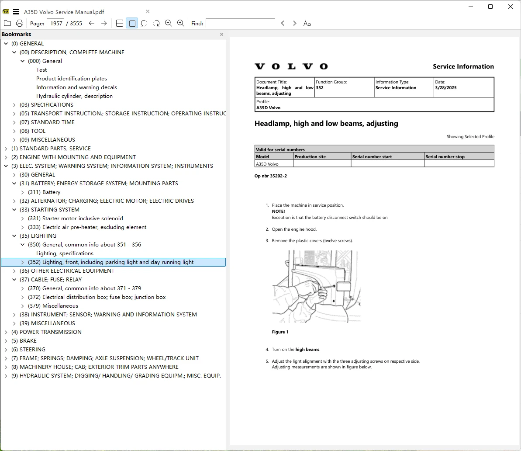Expand (36) OTHER ELECTRICAL EQUIPMENT
521x451 pixels.
[14, 271]
